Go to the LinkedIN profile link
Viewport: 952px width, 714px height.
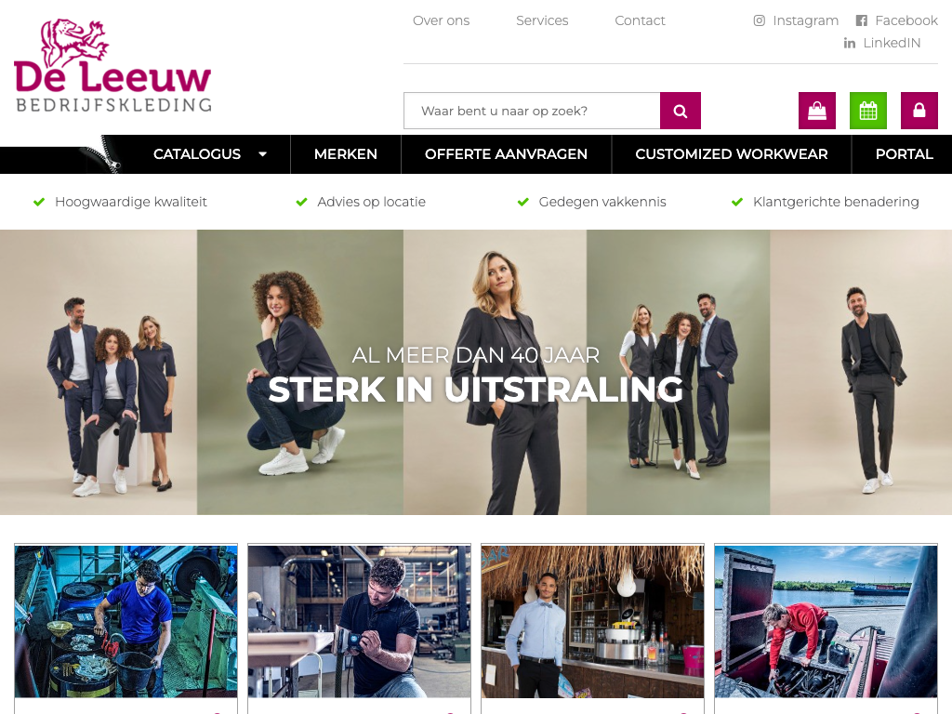click(882, 43)
